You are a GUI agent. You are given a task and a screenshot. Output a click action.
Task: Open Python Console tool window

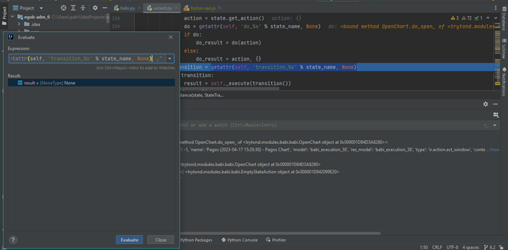(x=240, y=240)
